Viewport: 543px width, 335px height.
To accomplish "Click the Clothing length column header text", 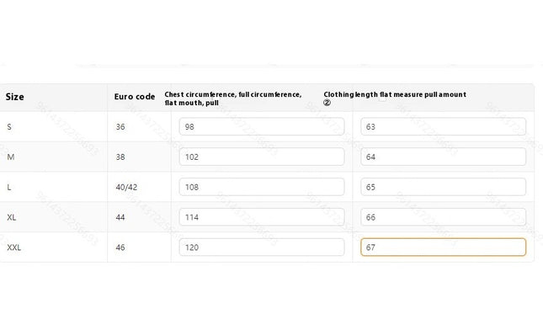I will pos(395,94).
